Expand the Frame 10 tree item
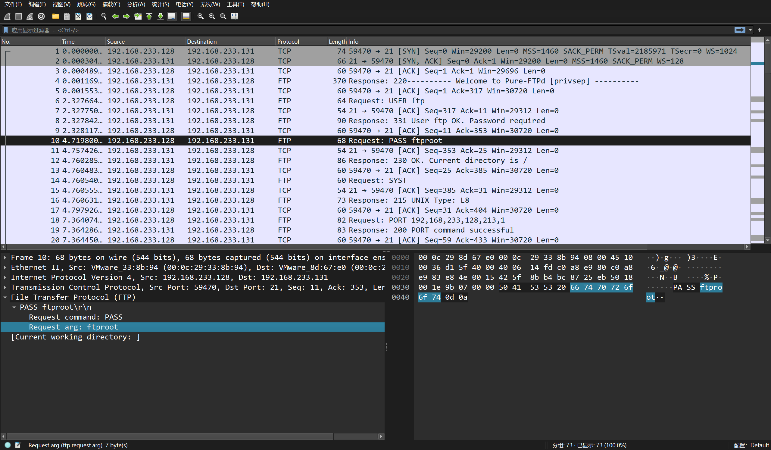This screenshot has height=450, width=771. click(5, 258)
